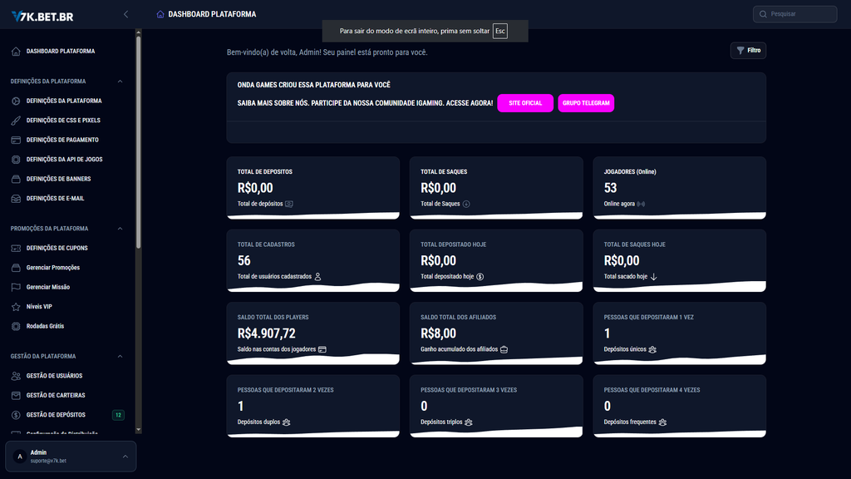Open Gestão de Depósitos menu item
Viewport: 851px width, 479px height.
click(56, 415)
